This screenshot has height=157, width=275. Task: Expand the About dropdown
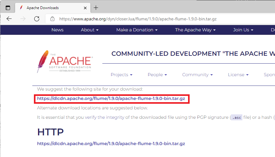coord(89,30)
